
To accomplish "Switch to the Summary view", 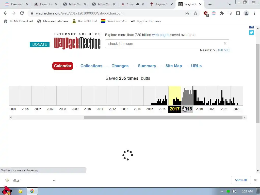I will [x=147, y=66].
